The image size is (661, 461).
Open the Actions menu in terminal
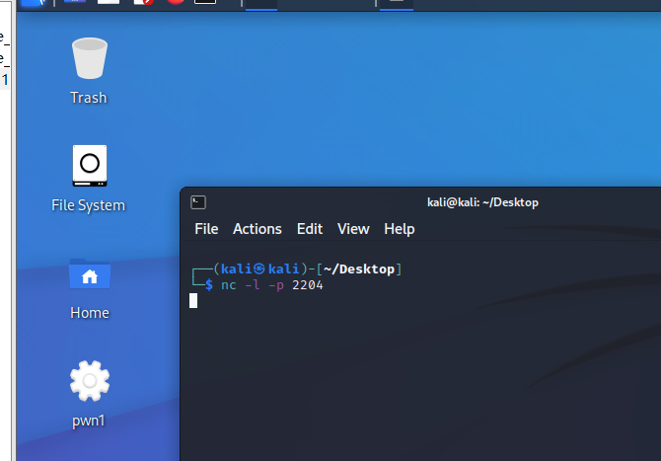click(257, 229)
